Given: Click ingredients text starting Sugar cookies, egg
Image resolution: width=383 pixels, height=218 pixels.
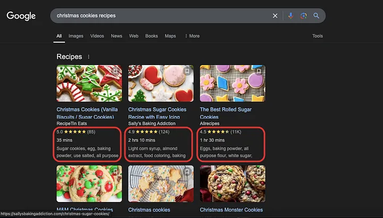Looking at the screenshot, I should [87, 152].
